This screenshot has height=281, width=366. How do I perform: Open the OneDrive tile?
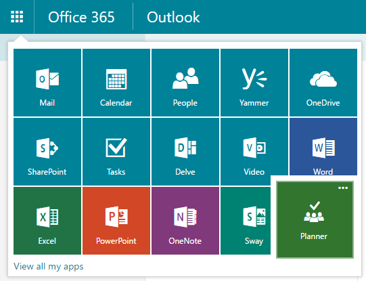pyautogui.click(x=323, y=83)
